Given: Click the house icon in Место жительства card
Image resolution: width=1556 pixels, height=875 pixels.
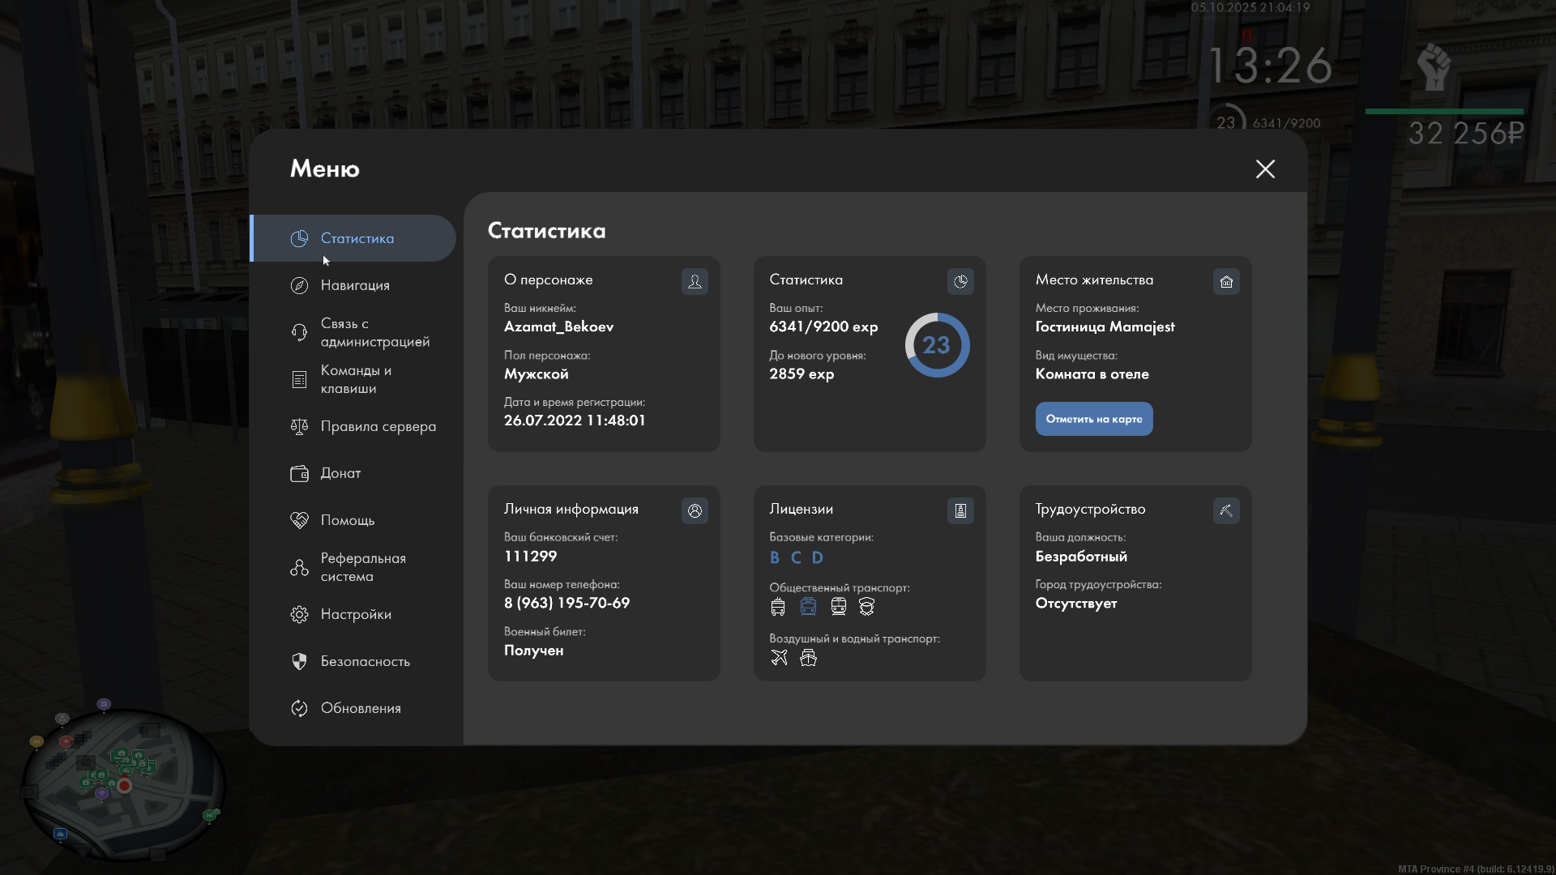Looking at the screenshot, I should [x=1226, y=282].
